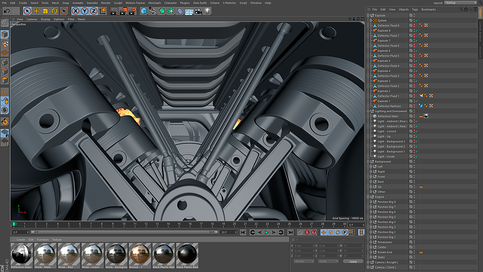483x272 pixels.
Task: Toggle the X axis lock
Action: 75,11
